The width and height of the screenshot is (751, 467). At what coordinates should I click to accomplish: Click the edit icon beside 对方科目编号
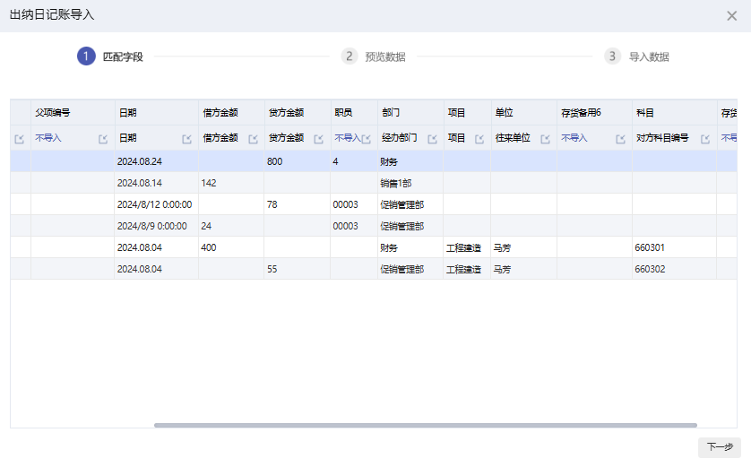pyautogui.click(x=705, y=139)
